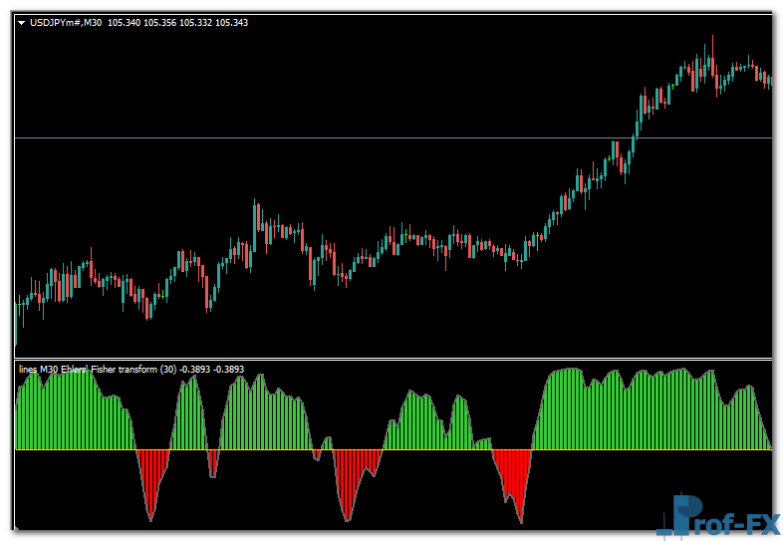
Task: Select the tall red candle spike left of center
Action: [257, 224]
